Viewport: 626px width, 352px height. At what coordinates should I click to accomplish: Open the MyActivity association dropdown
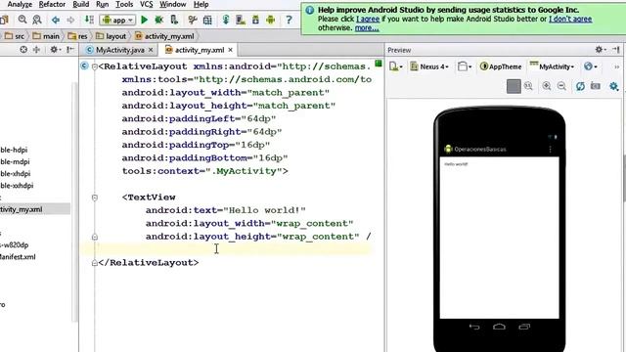552,66
